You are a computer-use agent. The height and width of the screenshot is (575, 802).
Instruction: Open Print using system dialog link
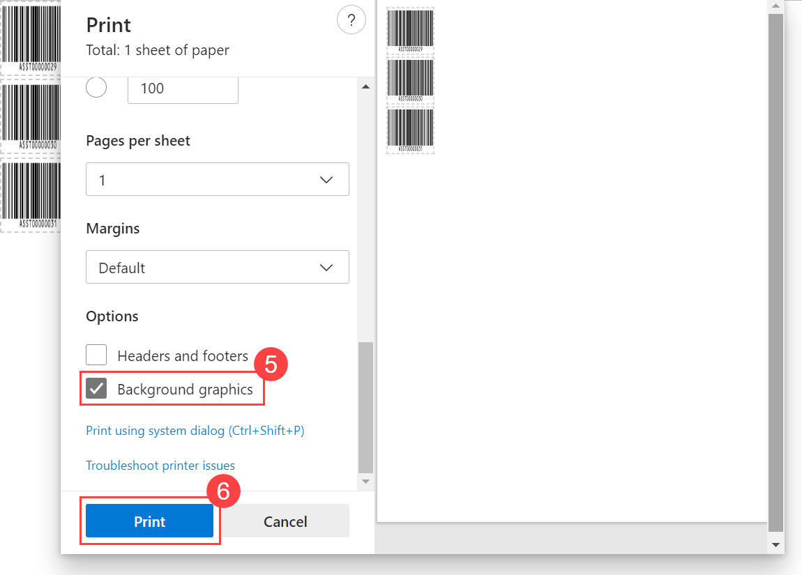click(195, 431)
